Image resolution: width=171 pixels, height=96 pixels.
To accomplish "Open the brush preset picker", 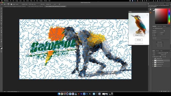I will 8,4.
